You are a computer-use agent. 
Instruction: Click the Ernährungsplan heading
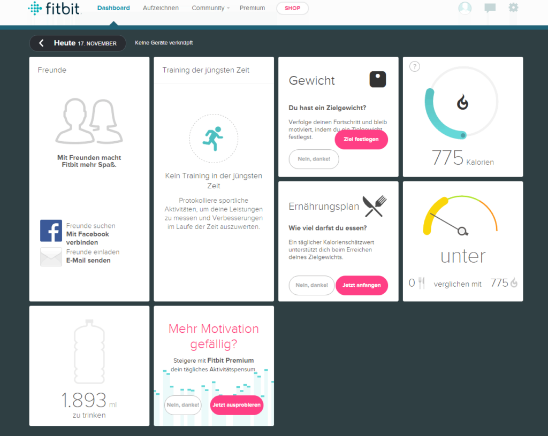[324, 206]
